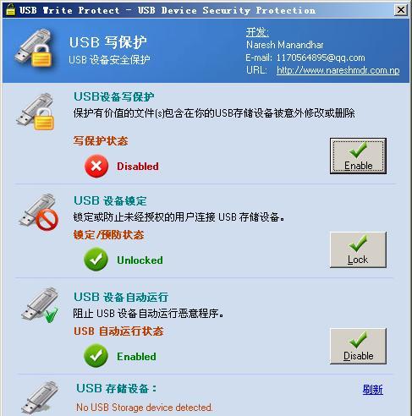Screen dimensions: 412x416
Task: Click the developer email address text
Action: [321, 57]
